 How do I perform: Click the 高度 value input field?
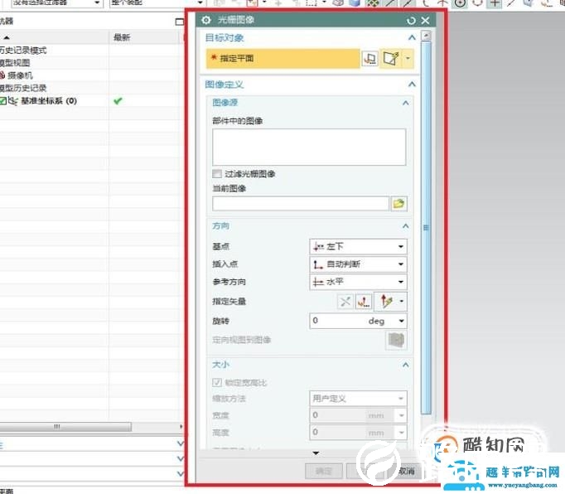pos(337,433)
